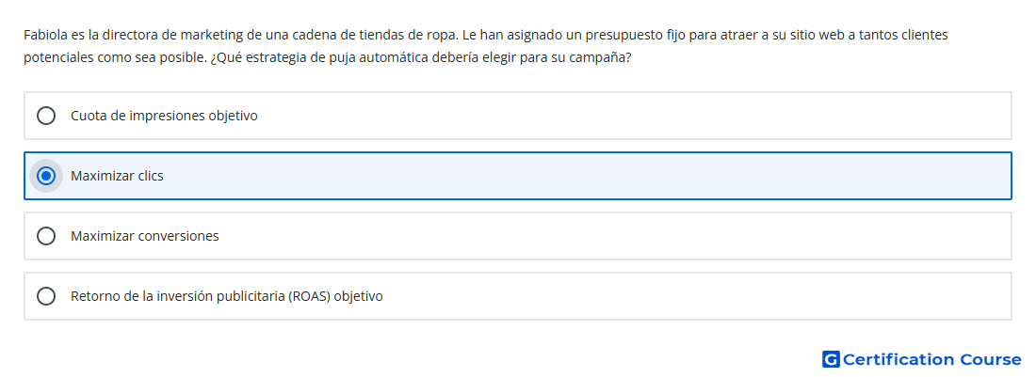Select the "Cuota de impresiones objetivo" radio button
This screenshot has height=377, width=1036.
click(x=46, y=116)
